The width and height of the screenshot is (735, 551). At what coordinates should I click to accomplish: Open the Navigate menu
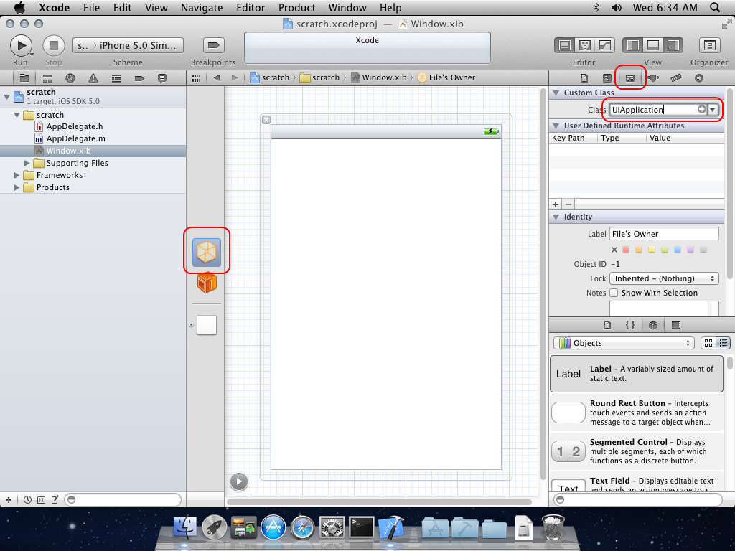(x=202, y=8)
